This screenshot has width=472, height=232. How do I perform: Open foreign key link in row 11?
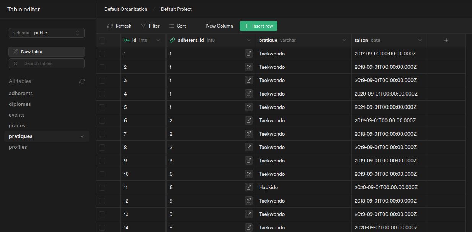point(249,188)
